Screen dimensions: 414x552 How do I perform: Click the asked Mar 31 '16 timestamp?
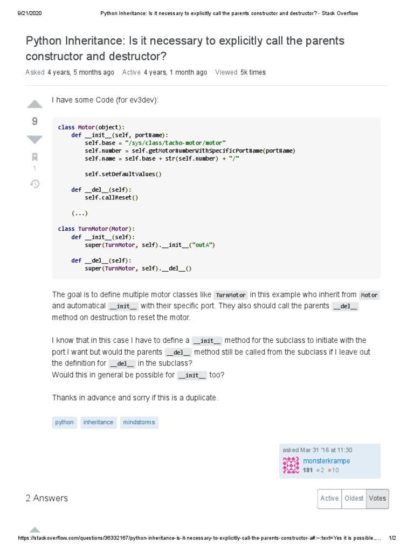click(318, 450)
